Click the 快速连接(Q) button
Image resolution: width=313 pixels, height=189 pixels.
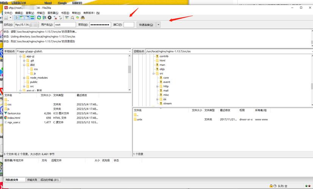pos(146,25)
